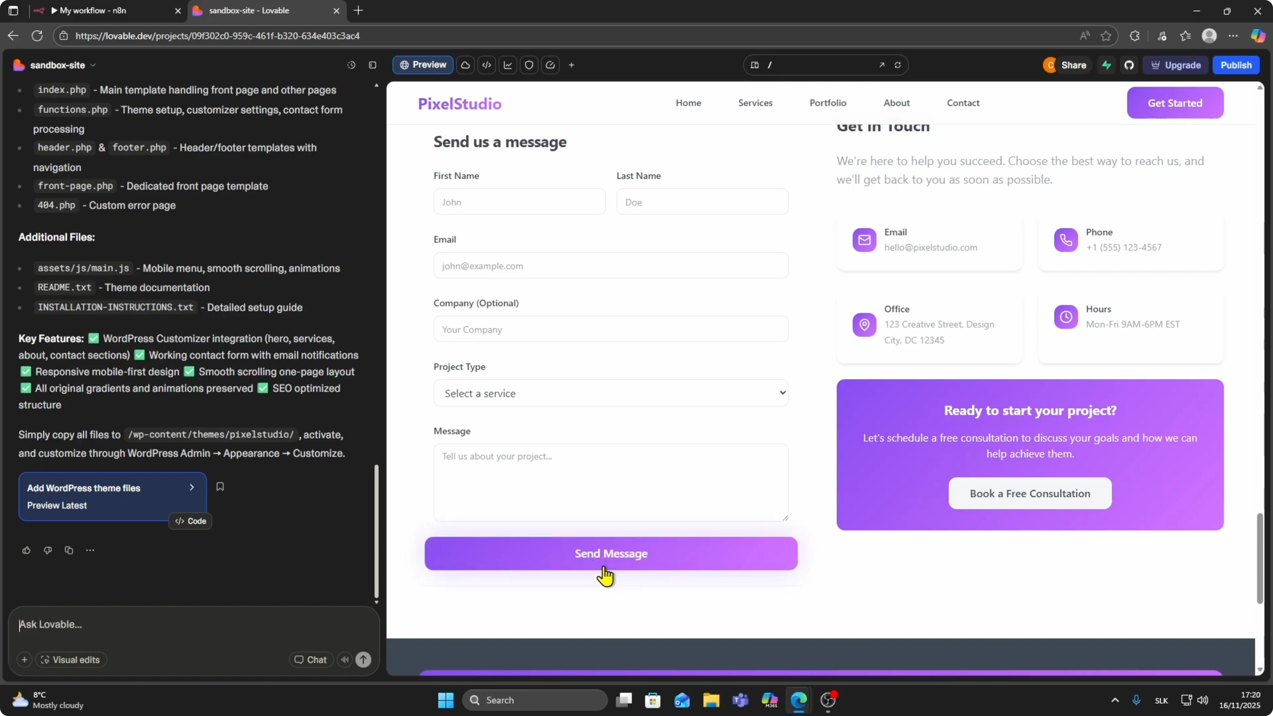Click the Get Started button

pos(1175,103)
